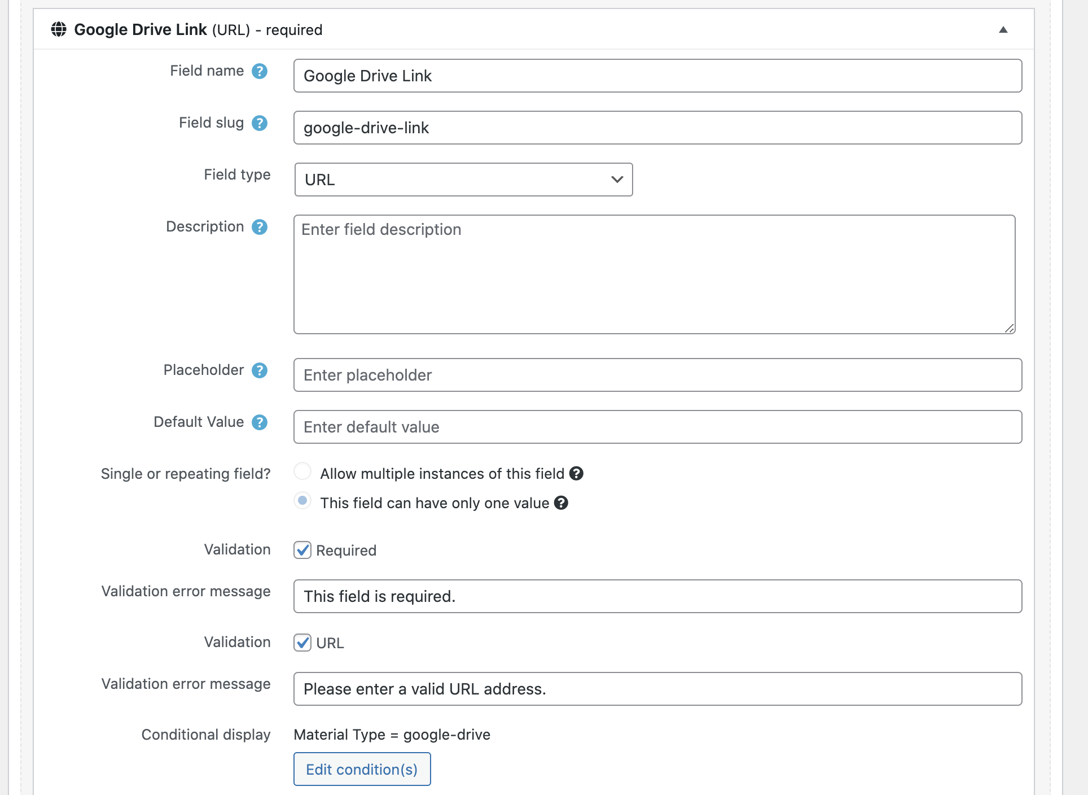
Task: Open help tooltip for Field name
Action: 260,71
